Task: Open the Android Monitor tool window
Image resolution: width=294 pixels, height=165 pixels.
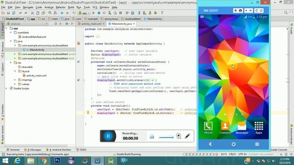Action: [x=58, y=150]
